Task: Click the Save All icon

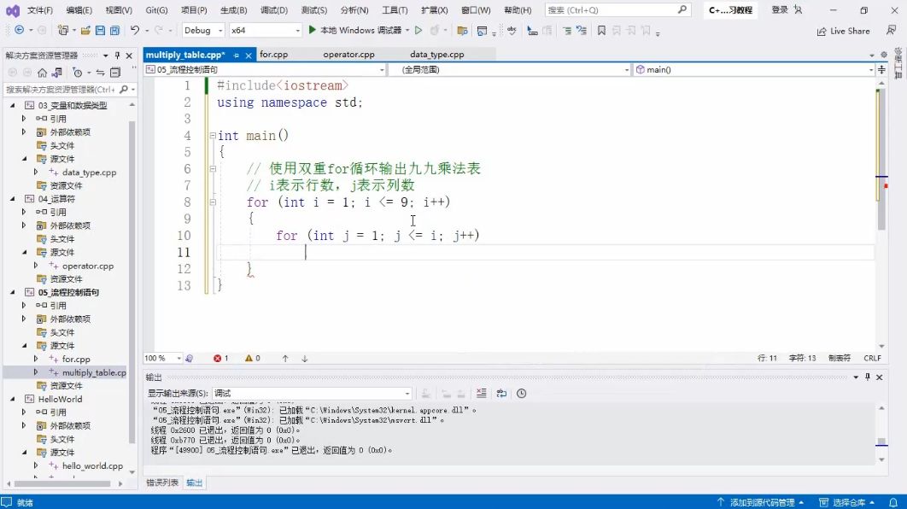Action: (x=114, y=30)
